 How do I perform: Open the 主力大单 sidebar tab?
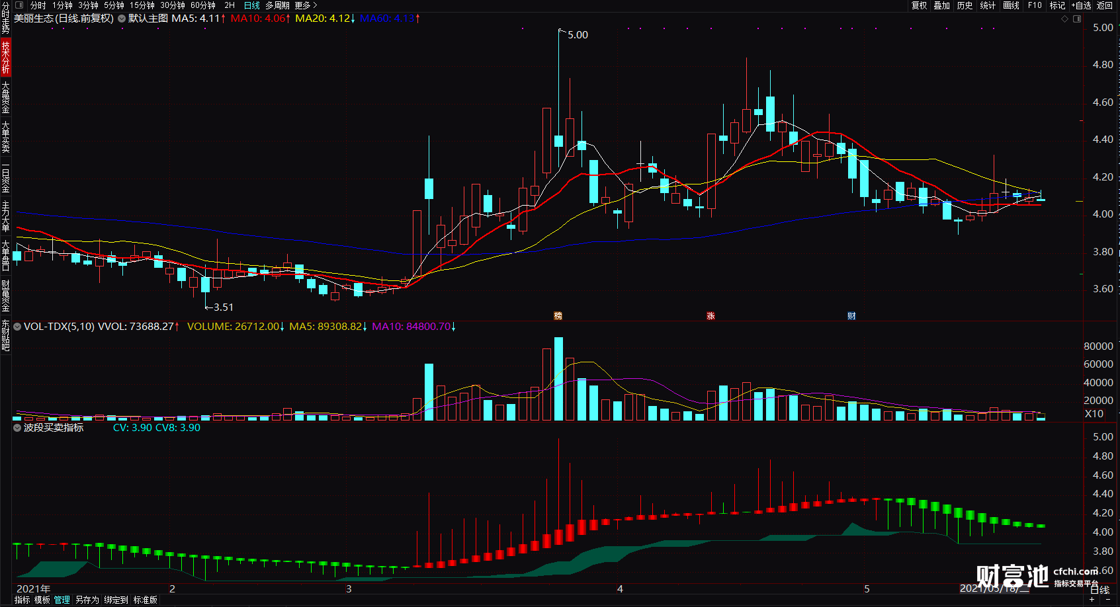point(5,216)
